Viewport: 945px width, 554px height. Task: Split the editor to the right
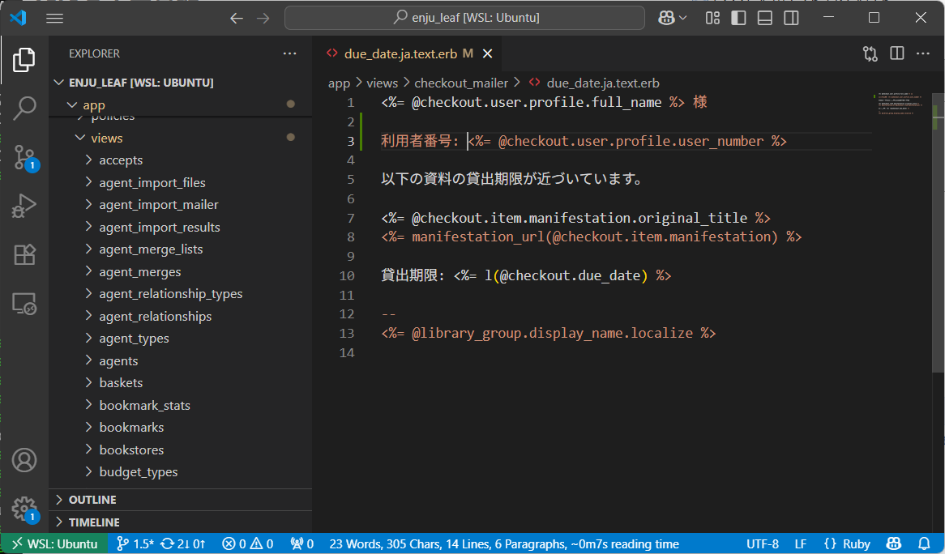tap(897, 53)
